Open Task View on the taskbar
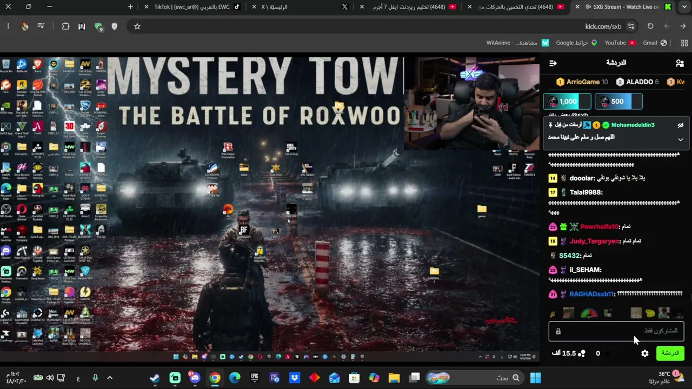Screen dimensions: 692x389 coord(415,378)
